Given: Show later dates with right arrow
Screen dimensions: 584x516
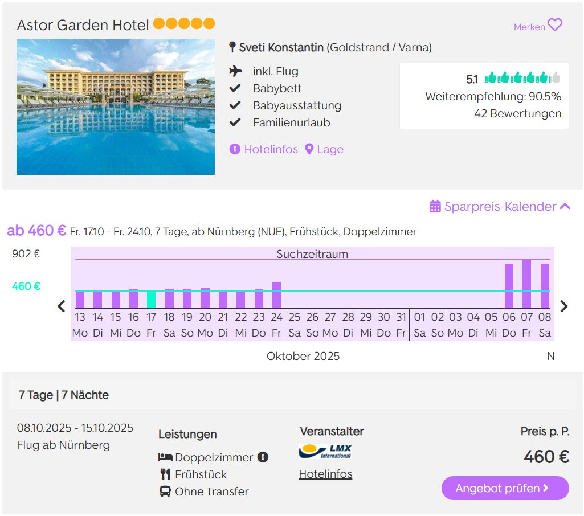Looking at the screenshot, I should [x=564, y=306].
